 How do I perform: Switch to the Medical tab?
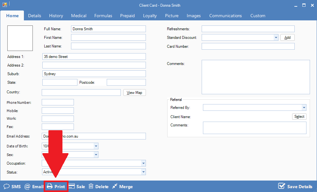(79, 16)
